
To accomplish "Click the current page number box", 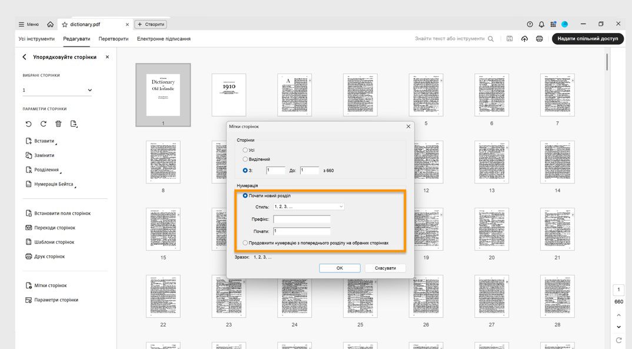I will [618, 290].
